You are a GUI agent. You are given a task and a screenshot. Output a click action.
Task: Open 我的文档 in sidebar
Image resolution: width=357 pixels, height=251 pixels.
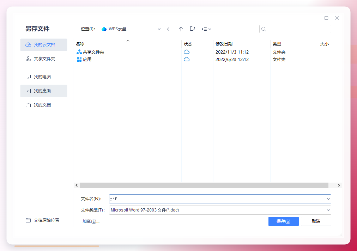pyautogui.click(x=44, y=105)
